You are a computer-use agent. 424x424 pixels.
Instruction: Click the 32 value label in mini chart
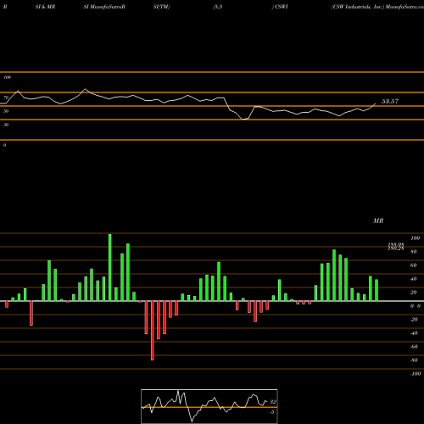(273, 402)
